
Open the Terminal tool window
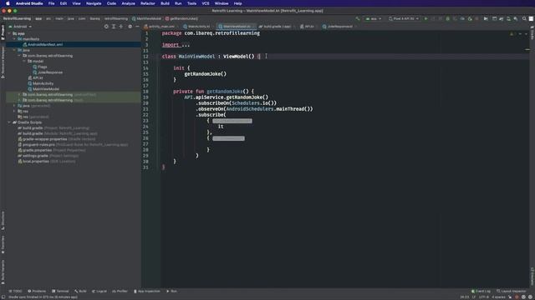60,291
